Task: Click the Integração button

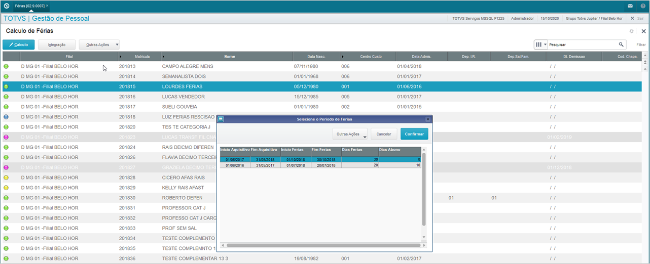Action: [x=57, y=45]
